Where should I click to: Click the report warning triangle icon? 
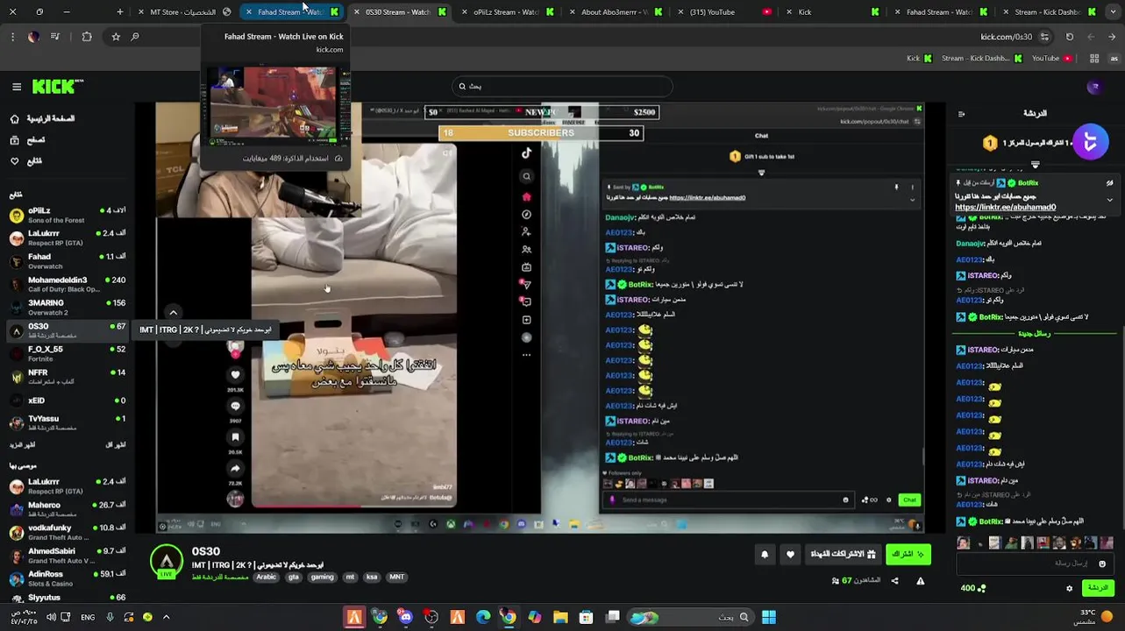tap(920, 580)
